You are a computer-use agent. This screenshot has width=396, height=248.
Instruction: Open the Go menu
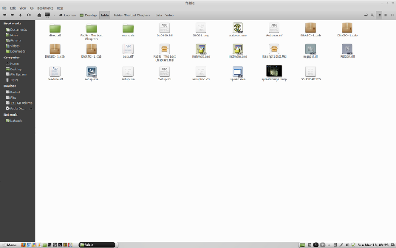(32, 8)
